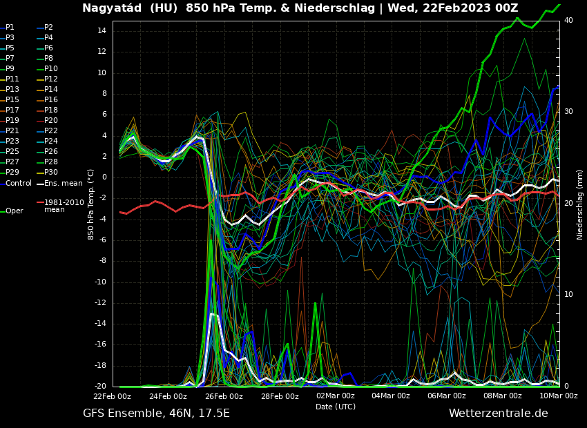587x428 pixels.
Task: Click the GFS Ensemble, 46N, 17.5E caption
Action: (156, 414)
